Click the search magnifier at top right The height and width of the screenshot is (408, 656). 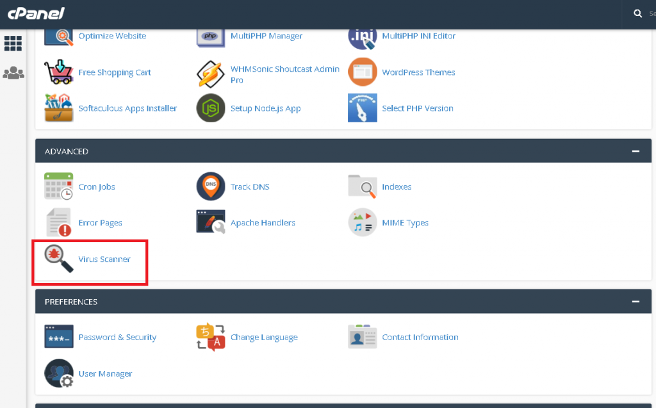point(637,13)
